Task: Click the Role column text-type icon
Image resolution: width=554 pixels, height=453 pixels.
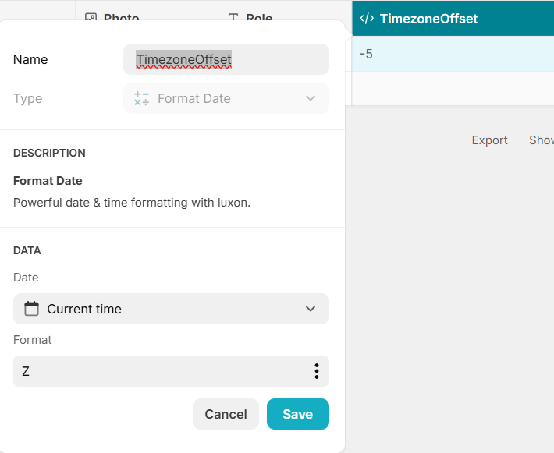Action: tap(233, 17)
